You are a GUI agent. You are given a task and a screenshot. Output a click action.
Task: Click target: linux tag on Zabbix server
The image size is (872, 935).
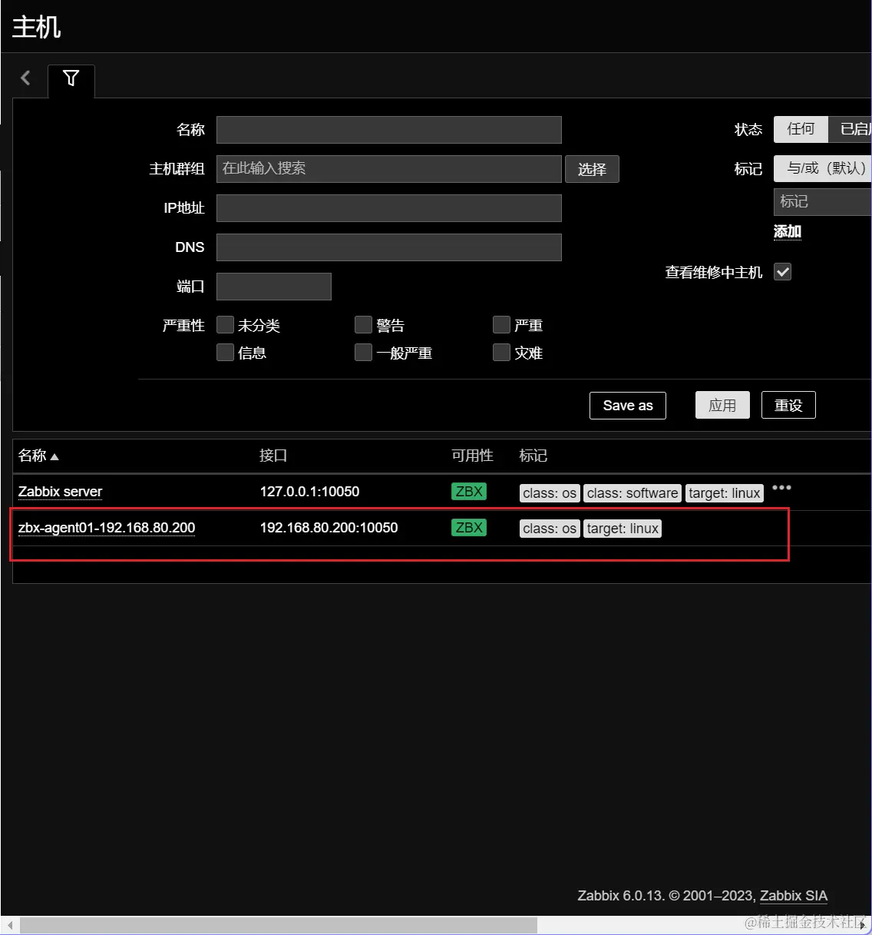click(725, 493)
